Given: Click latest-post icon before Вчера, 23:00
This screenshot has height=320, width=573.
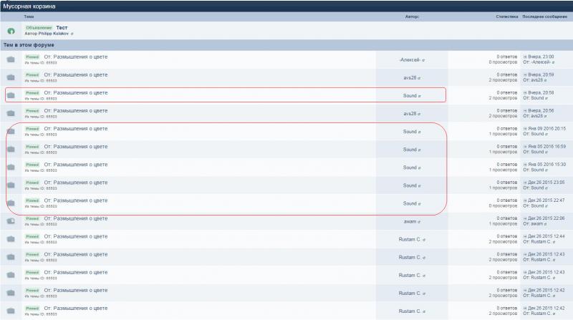Looking at the screenshot, I should 525,57.
